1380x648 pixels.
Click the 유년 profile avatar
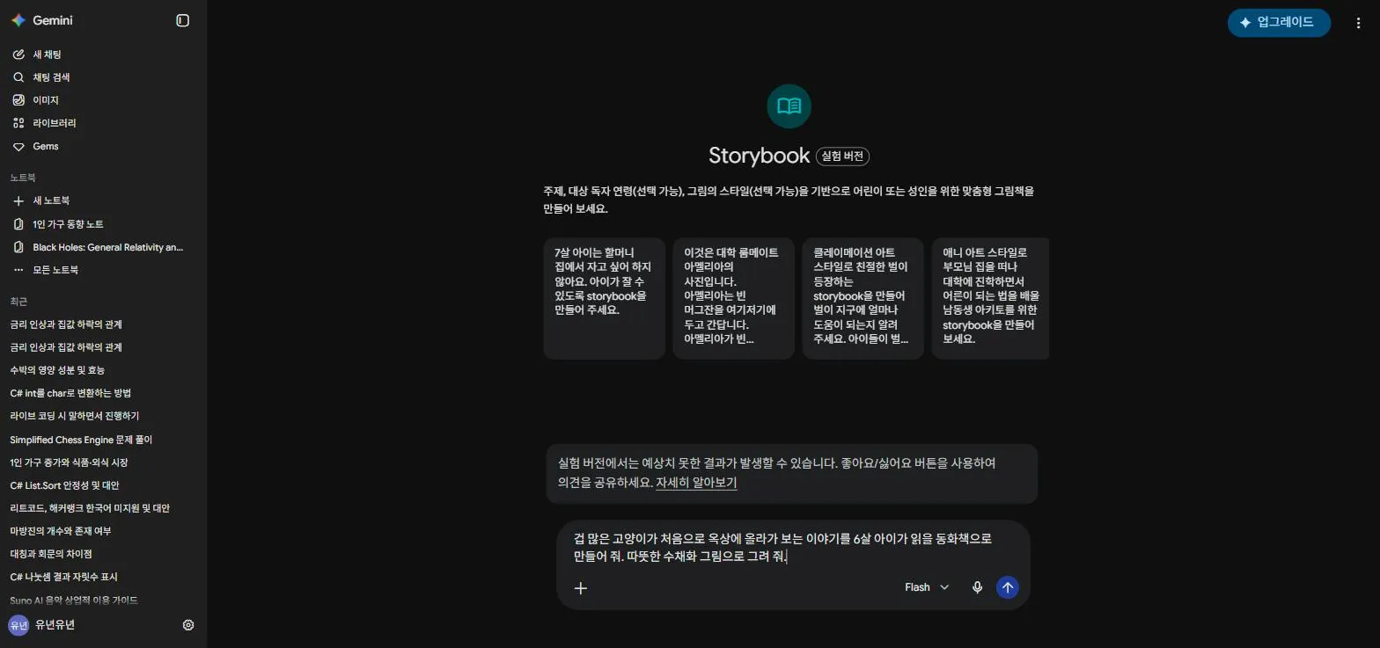[18, 625]
